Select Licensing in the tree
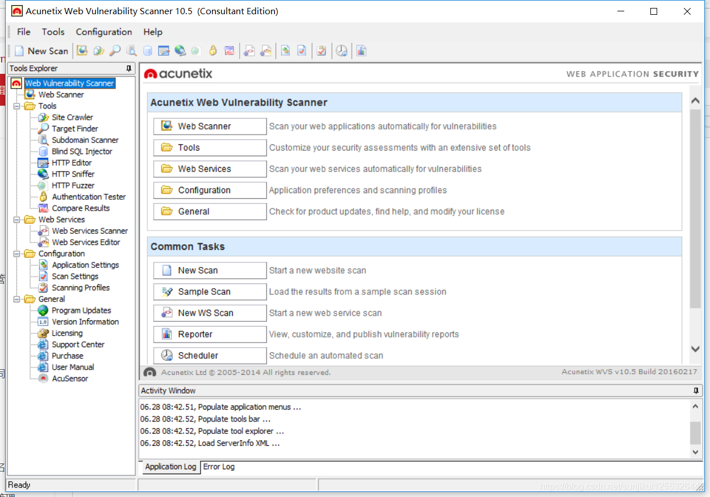The width and height of the screenshot is (710, 497). pyautogui.click(x=67, y=333)
